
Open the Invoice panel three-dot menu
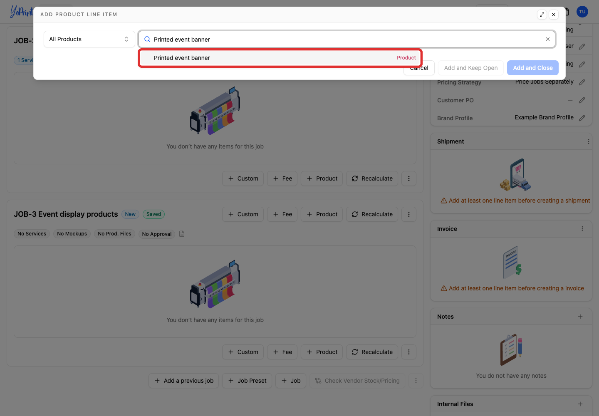(x=582, y=229)
